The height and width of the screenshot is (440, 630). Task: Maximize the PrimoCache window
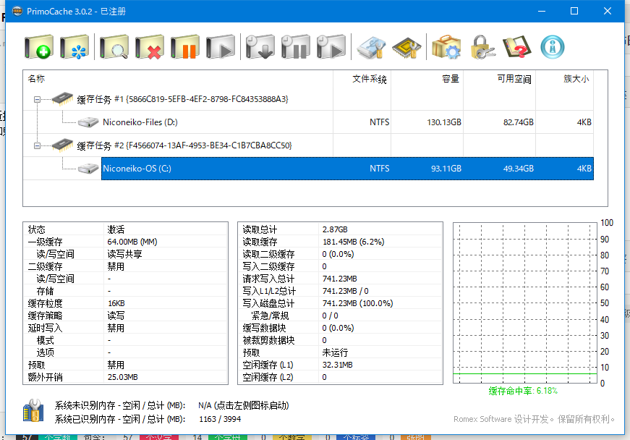coord(574,11)
